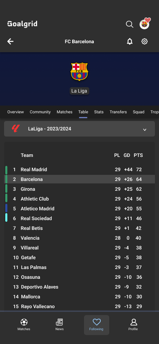Open the Real Madrid table row
Image resolution: width=159 pixels, height=344 pixels.
(x=79, y=170)
